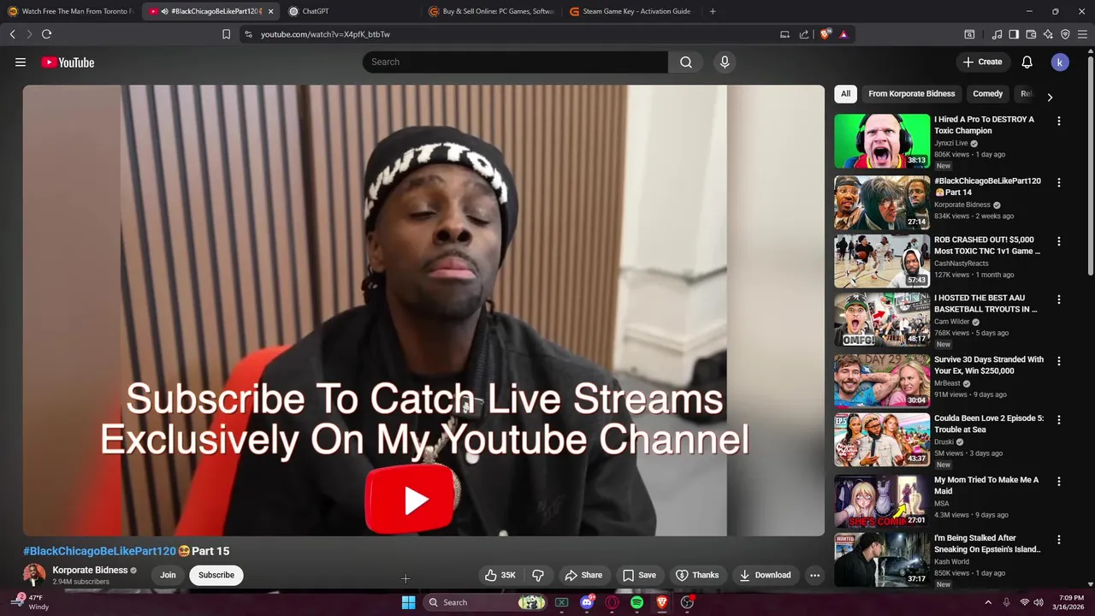Mute the YouTube tab audio icon

[x=164, y=11]
